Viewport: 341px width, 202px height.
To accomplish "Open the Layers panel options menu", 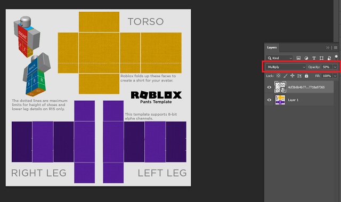I will (x=336, y=47).
